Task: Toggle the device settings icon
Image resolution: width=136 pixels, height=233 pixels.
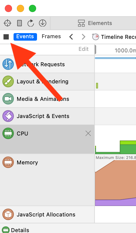Action: [x=20, y=23]
